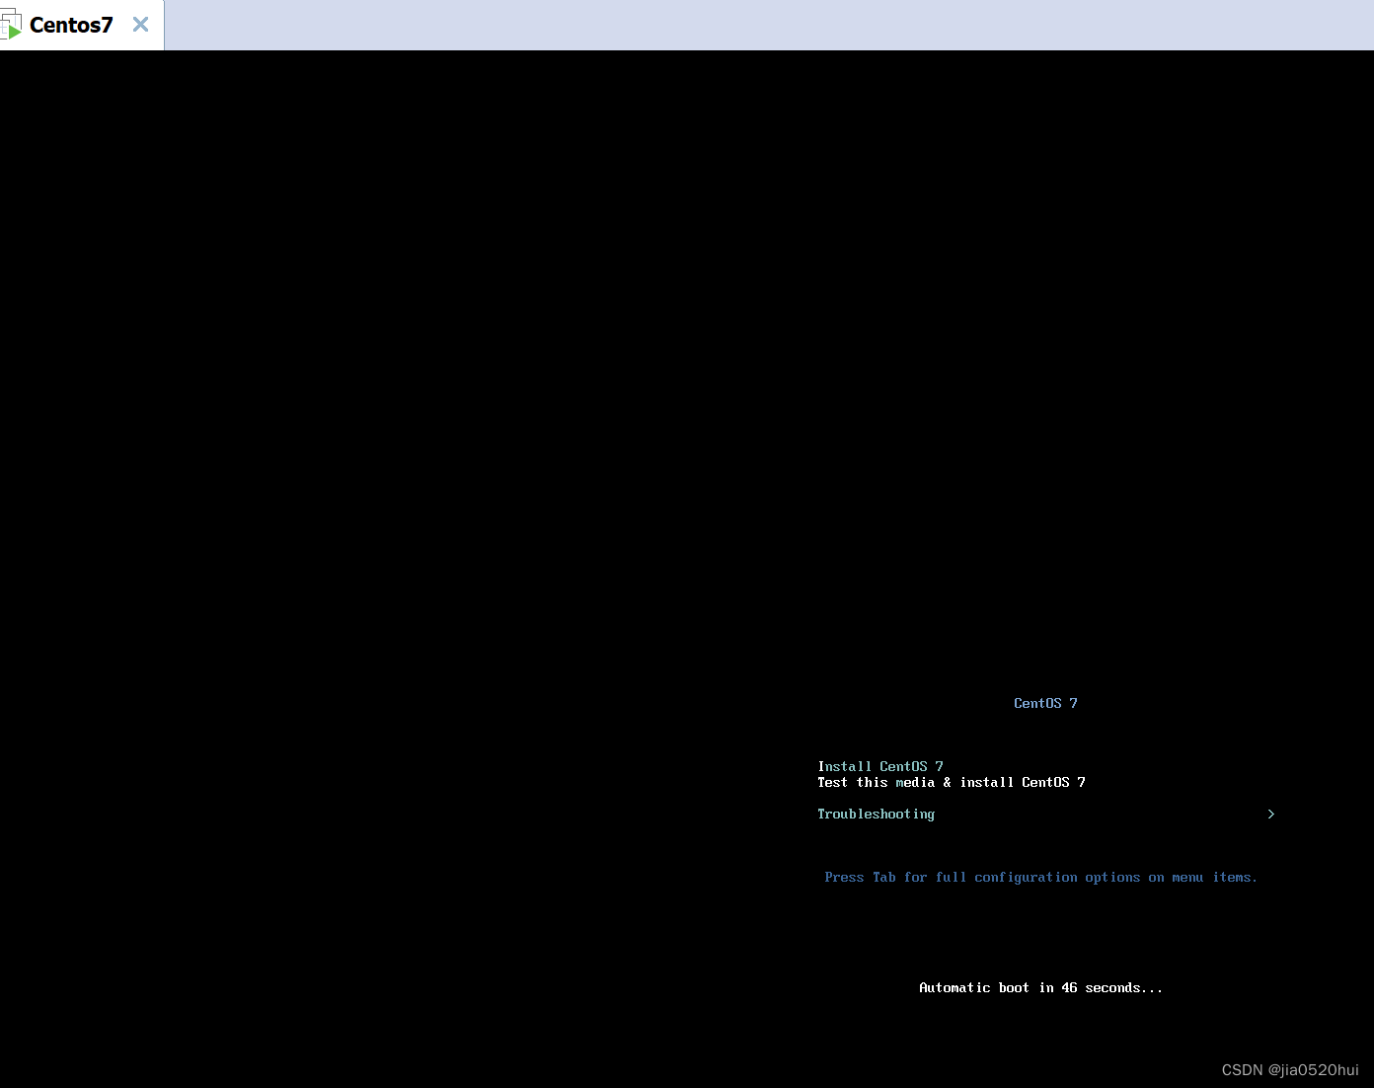This screenshot has height=1088, width=1374.
Task: Open the Troubleshooting boot menu entry
Action: tap(876, 814)
